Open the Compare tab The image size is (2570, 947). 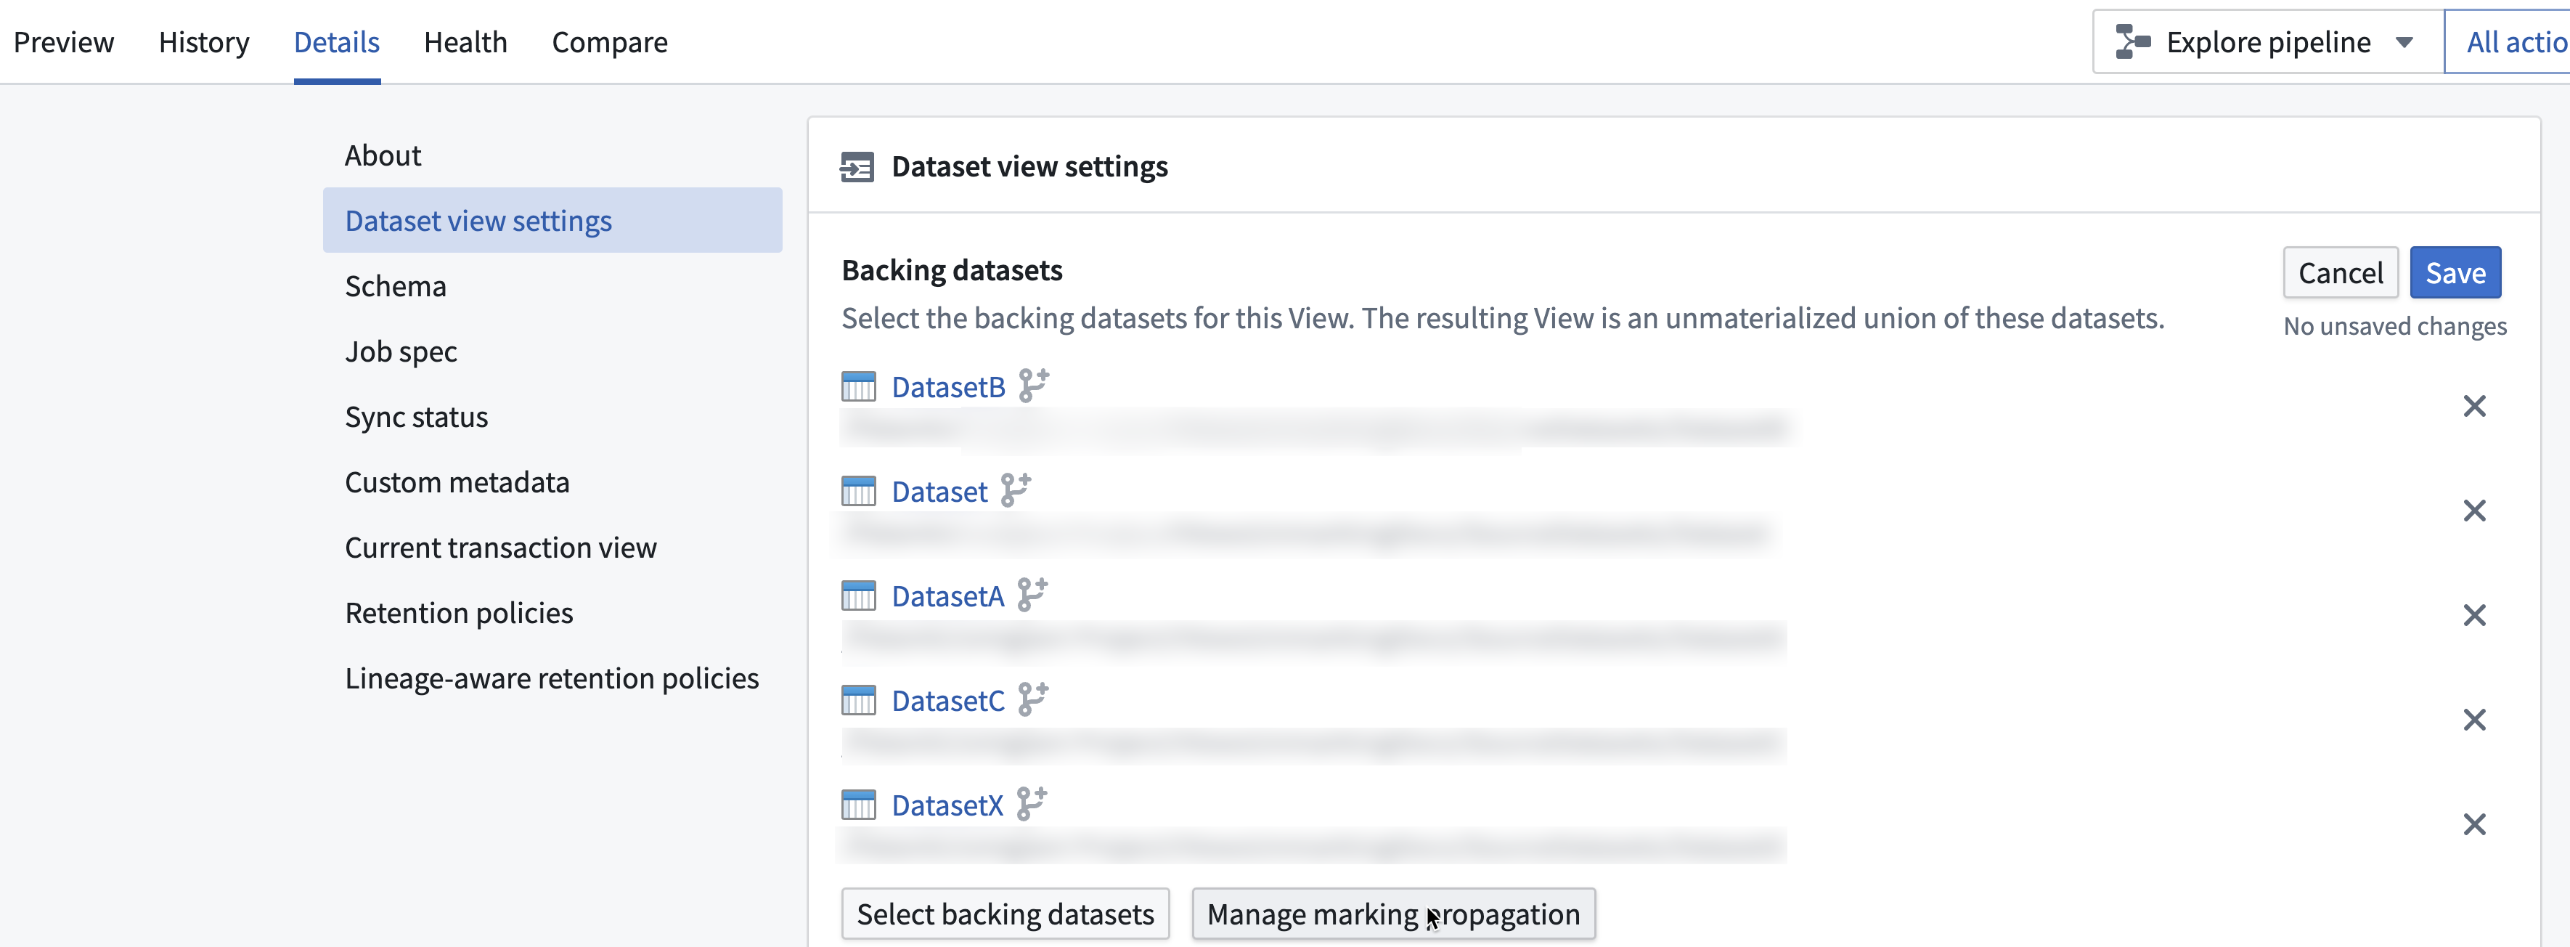(610, 42)
